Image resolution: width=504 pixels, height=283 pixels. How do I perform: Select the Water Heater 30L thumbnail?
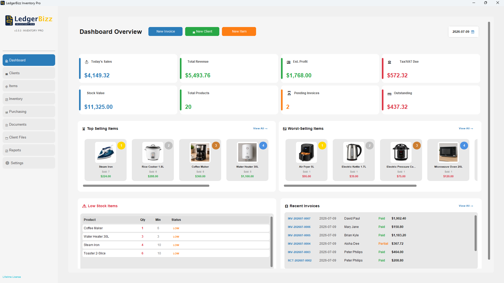coord(247,152)
